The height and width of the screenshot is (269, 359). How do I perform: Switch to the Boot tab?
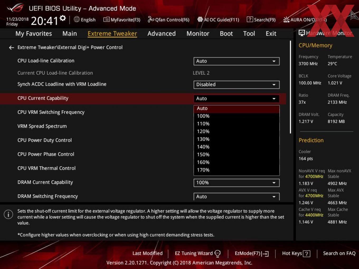226,33
